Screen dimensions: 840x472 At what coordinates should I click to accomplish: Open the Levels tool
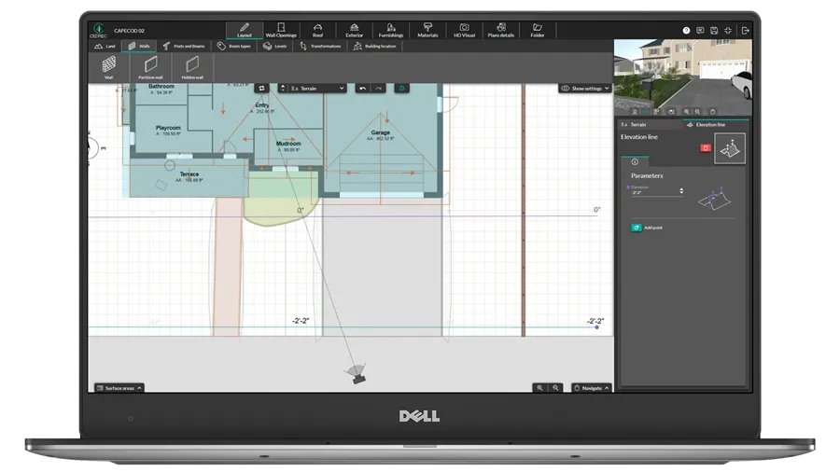pos(274,46)
